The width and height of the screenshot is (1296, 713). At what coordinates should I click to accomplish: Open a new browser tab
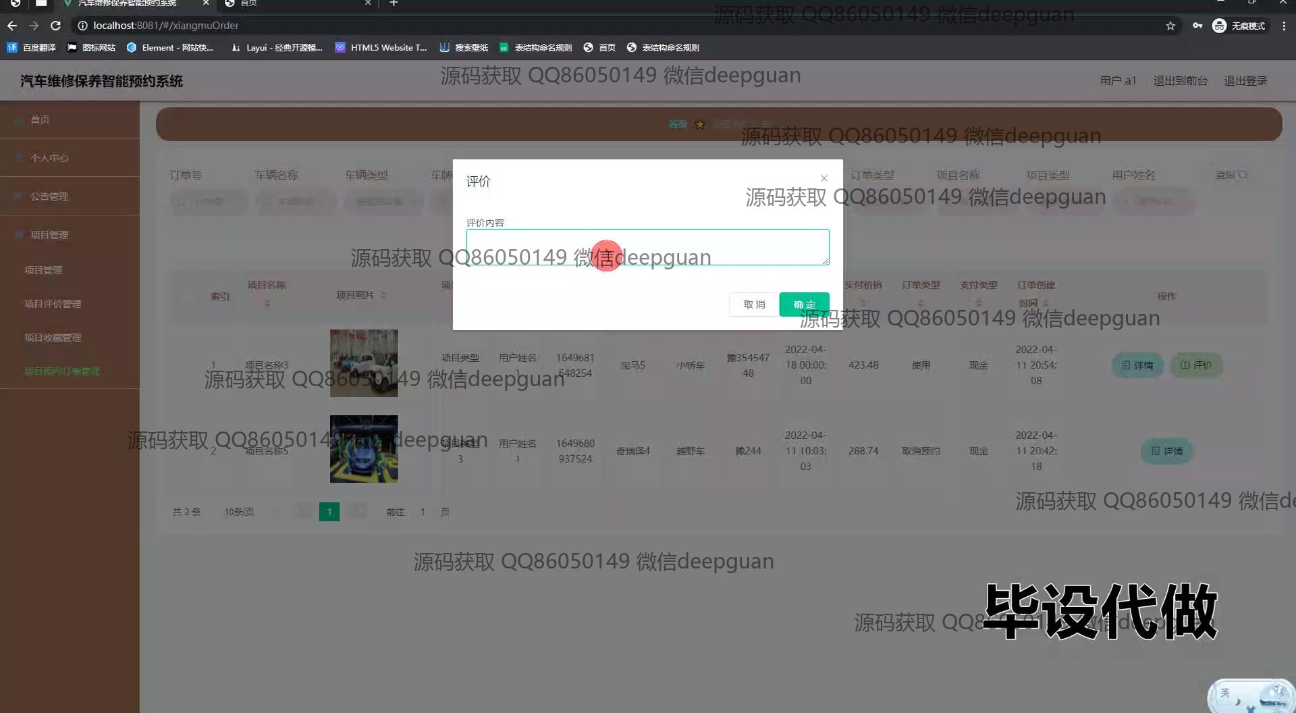[x=394, y=3]
